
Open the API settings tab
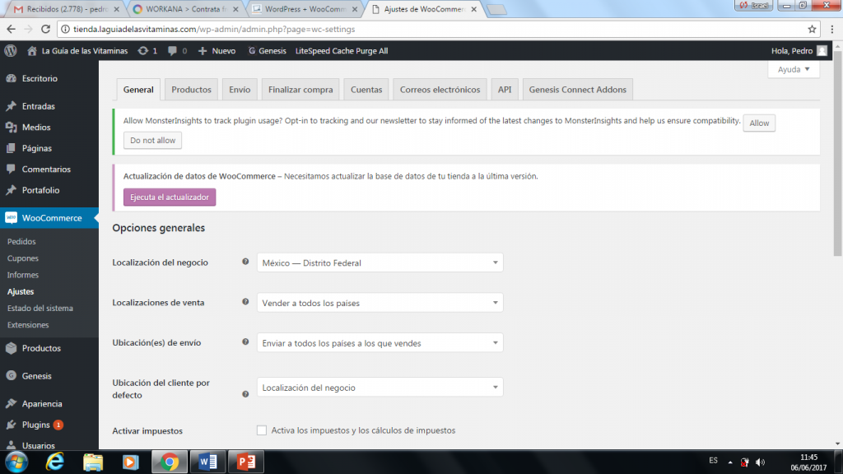505,90
